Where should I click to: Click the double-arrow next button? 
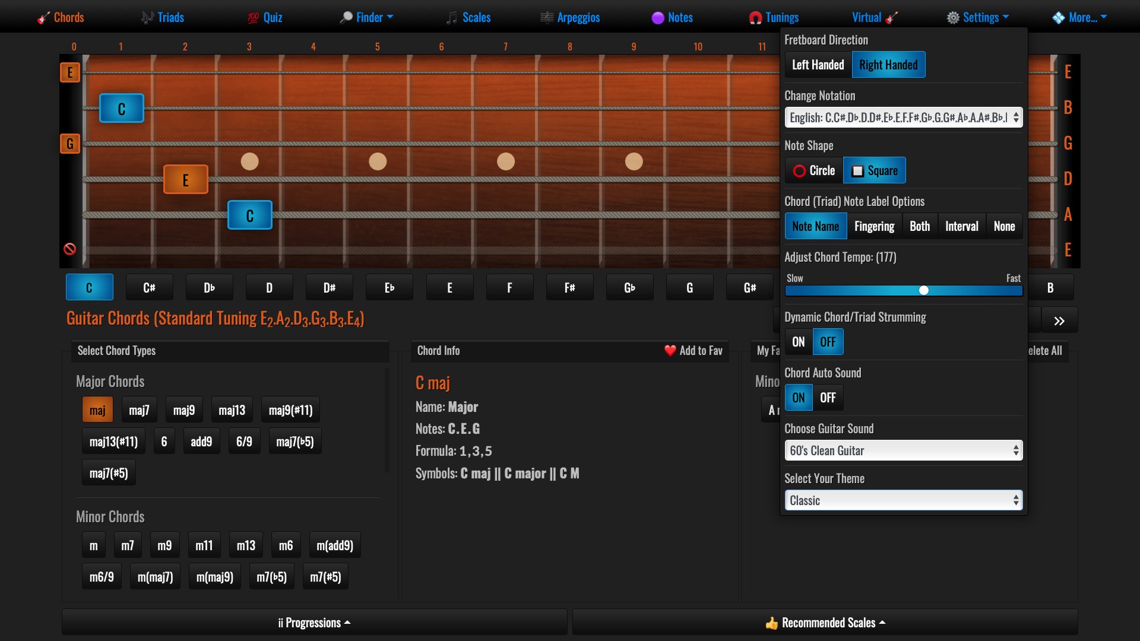[x=1059, y=321]
